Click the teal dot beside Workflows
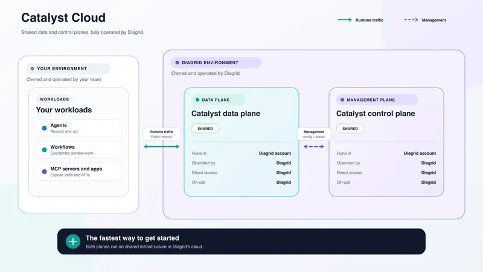This screenshot has width=483, height=272. [x=44, y=150]
